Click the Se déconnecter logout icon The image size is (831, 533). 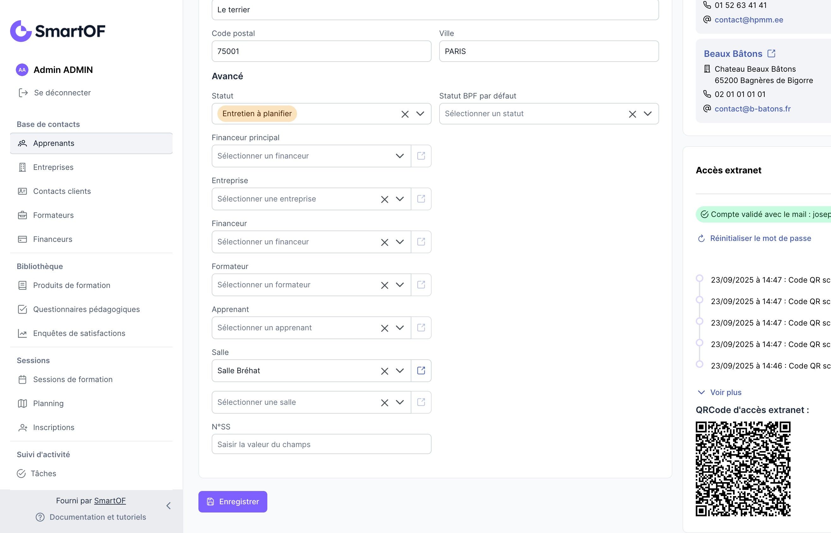tap(23, 93)
